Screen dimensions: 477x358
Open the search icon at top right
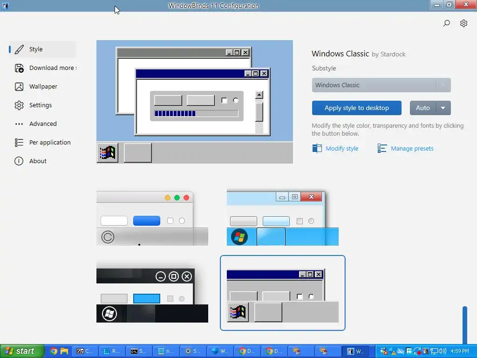pos(446,23)
